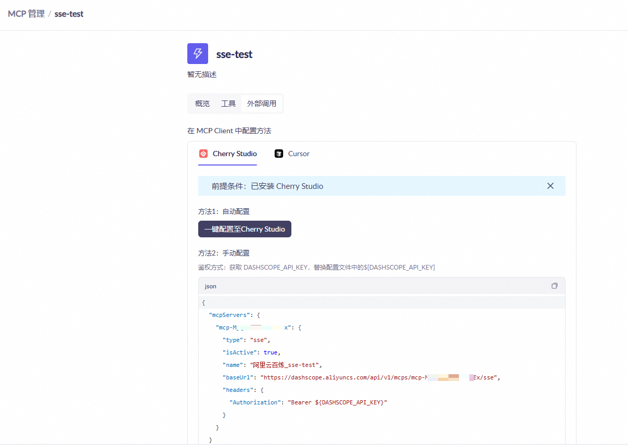Click the baseUrl dashscope URL value
This screenshot has height=445, width=628.
click(380, 377)
